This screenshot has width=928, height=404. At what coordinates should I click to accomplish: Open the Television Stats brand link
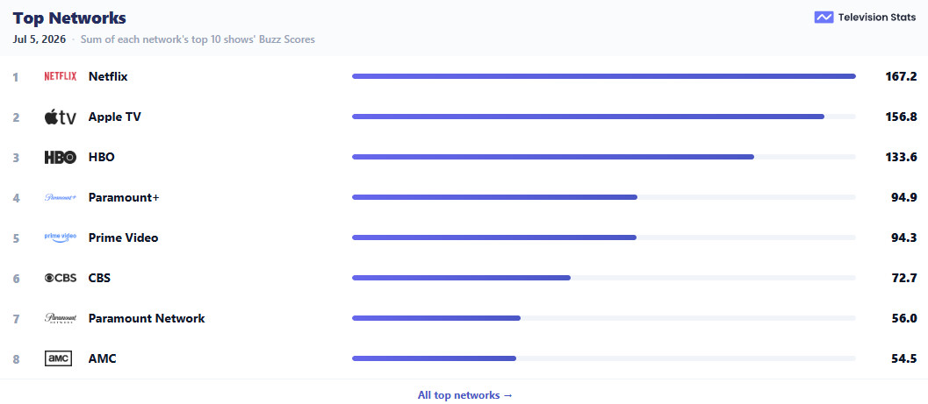coord(866,18)
